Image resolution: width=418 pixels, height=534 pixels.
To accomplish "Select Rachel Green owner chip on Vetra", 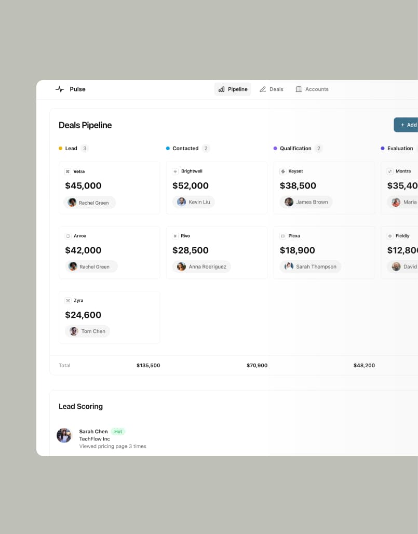I will 89,203.
